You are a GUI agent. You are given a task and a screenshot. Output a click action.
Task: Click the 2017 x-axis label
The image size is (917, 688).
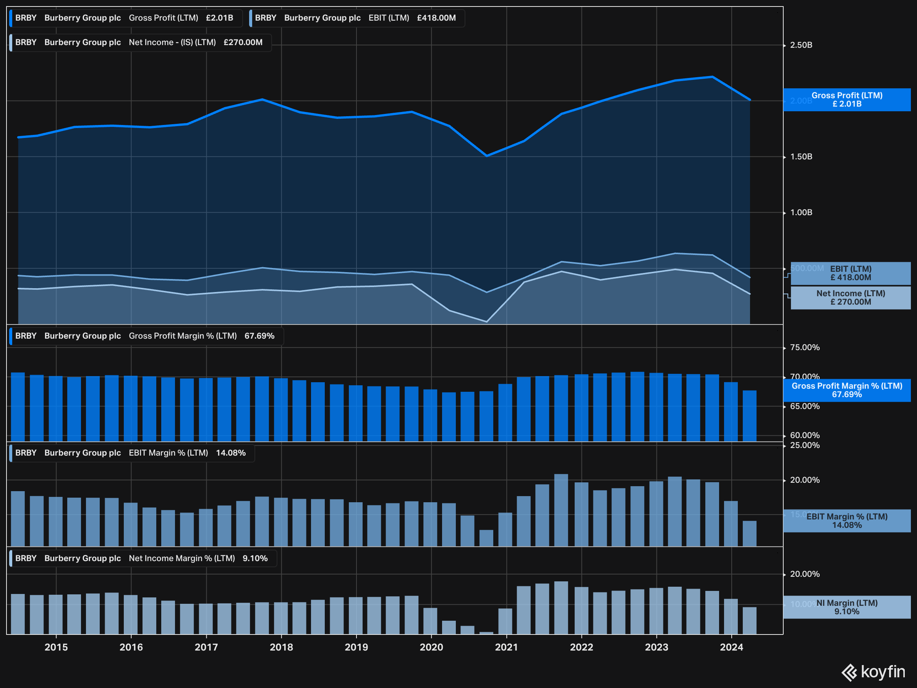206,647
